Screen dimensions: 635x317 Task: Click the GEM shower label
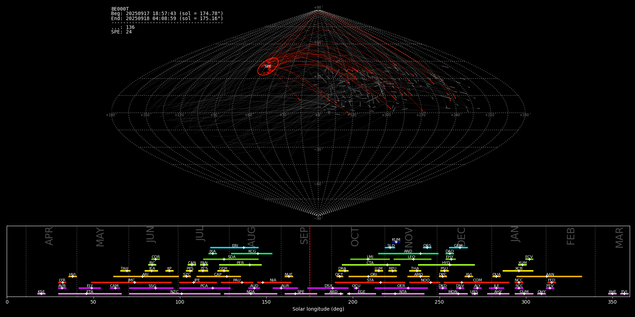458,246
